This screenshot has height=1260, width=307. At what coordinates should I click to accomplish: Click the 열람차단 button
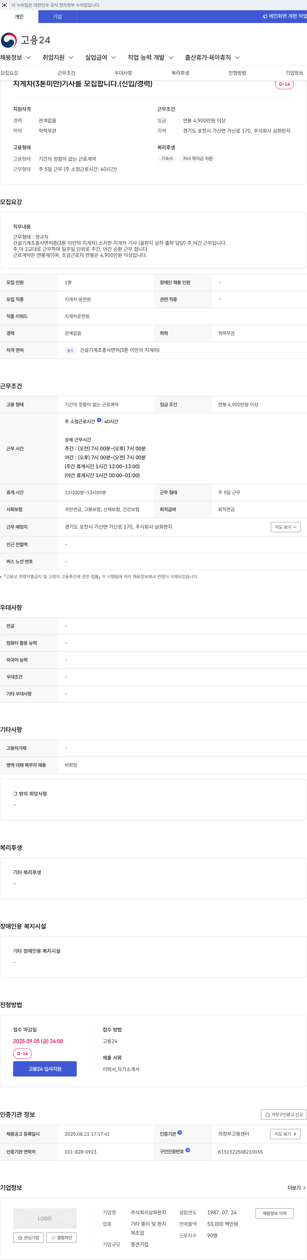coord(61,1238)
